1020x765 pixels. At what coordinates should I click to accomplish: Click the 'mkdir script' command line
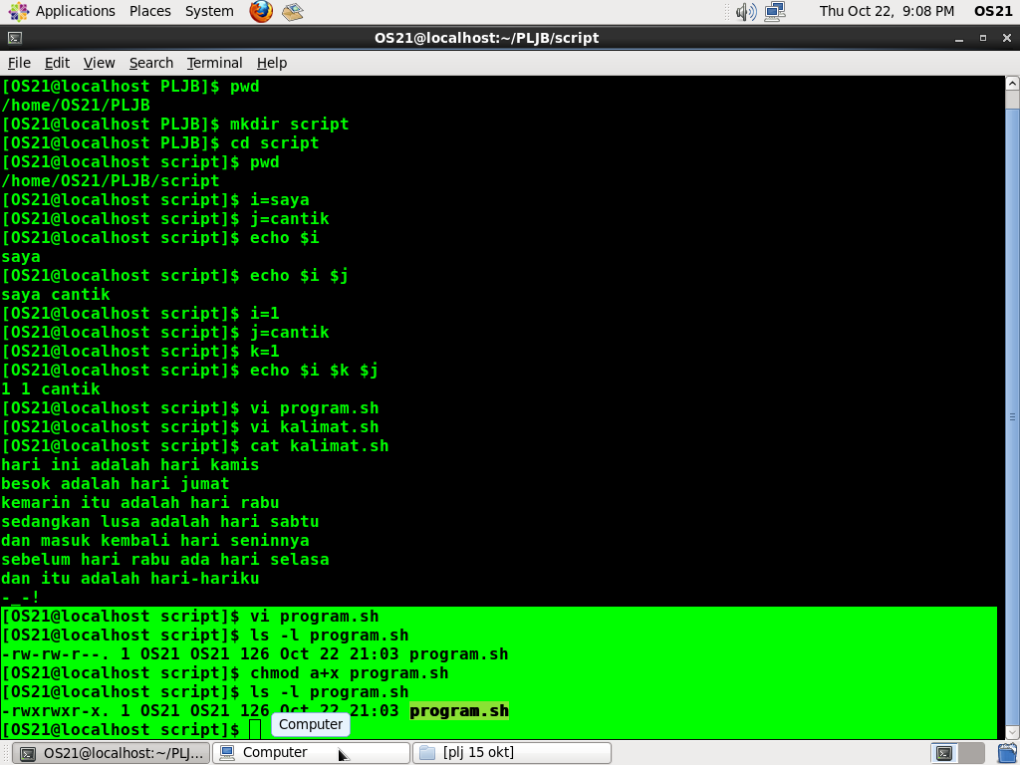tap(175, 125)
